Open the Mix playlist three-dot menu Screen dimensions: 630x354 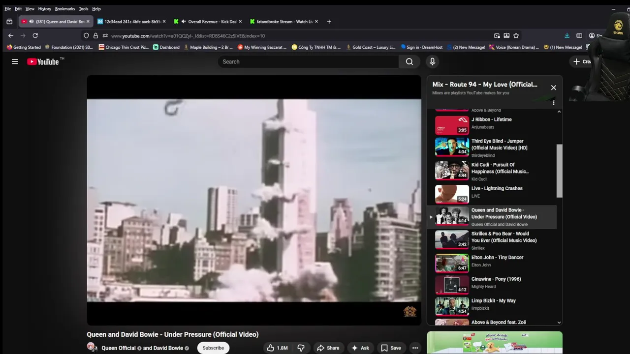pyautogui.click(x=553, y=102)
